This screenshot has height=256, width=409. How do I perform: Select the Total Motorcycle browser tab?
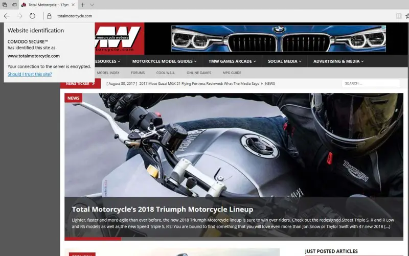[x=48, y=5]
